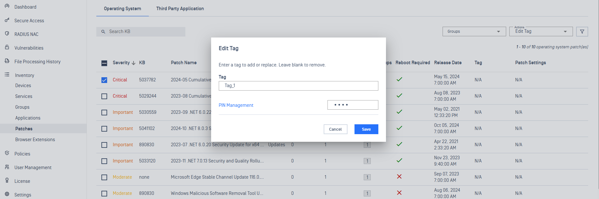This screenshot has height=199, width=599.
Task: Click the File Processing History icon
Action: pyautogui.click(x=7, y=61)
